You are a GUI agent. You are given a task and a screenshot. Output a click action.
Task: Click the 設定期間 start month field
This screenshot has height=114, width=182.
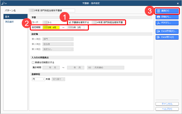click(x=51, y=27)
